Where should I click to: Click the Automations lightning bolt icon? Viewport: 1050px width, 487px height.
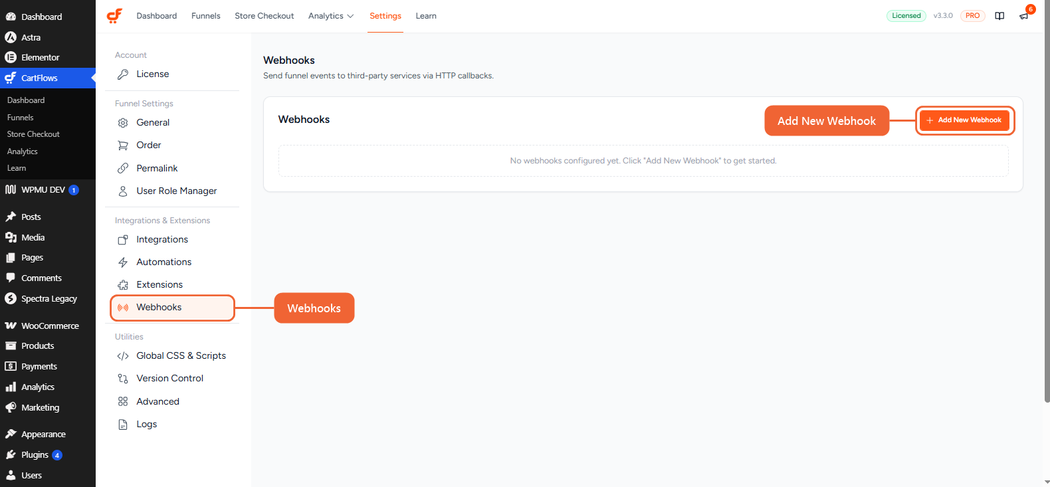[123, 262]
